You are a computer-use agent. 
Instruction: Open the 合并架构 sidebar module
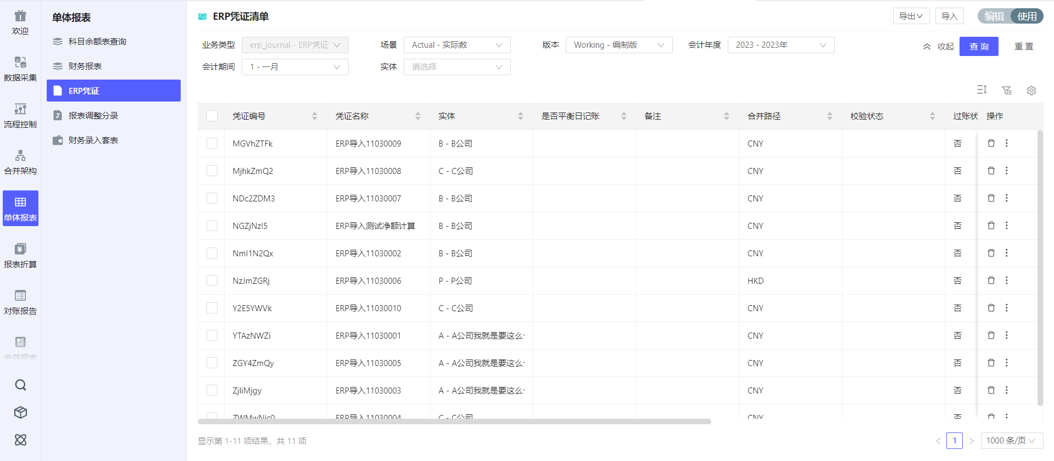click(20, 162)
